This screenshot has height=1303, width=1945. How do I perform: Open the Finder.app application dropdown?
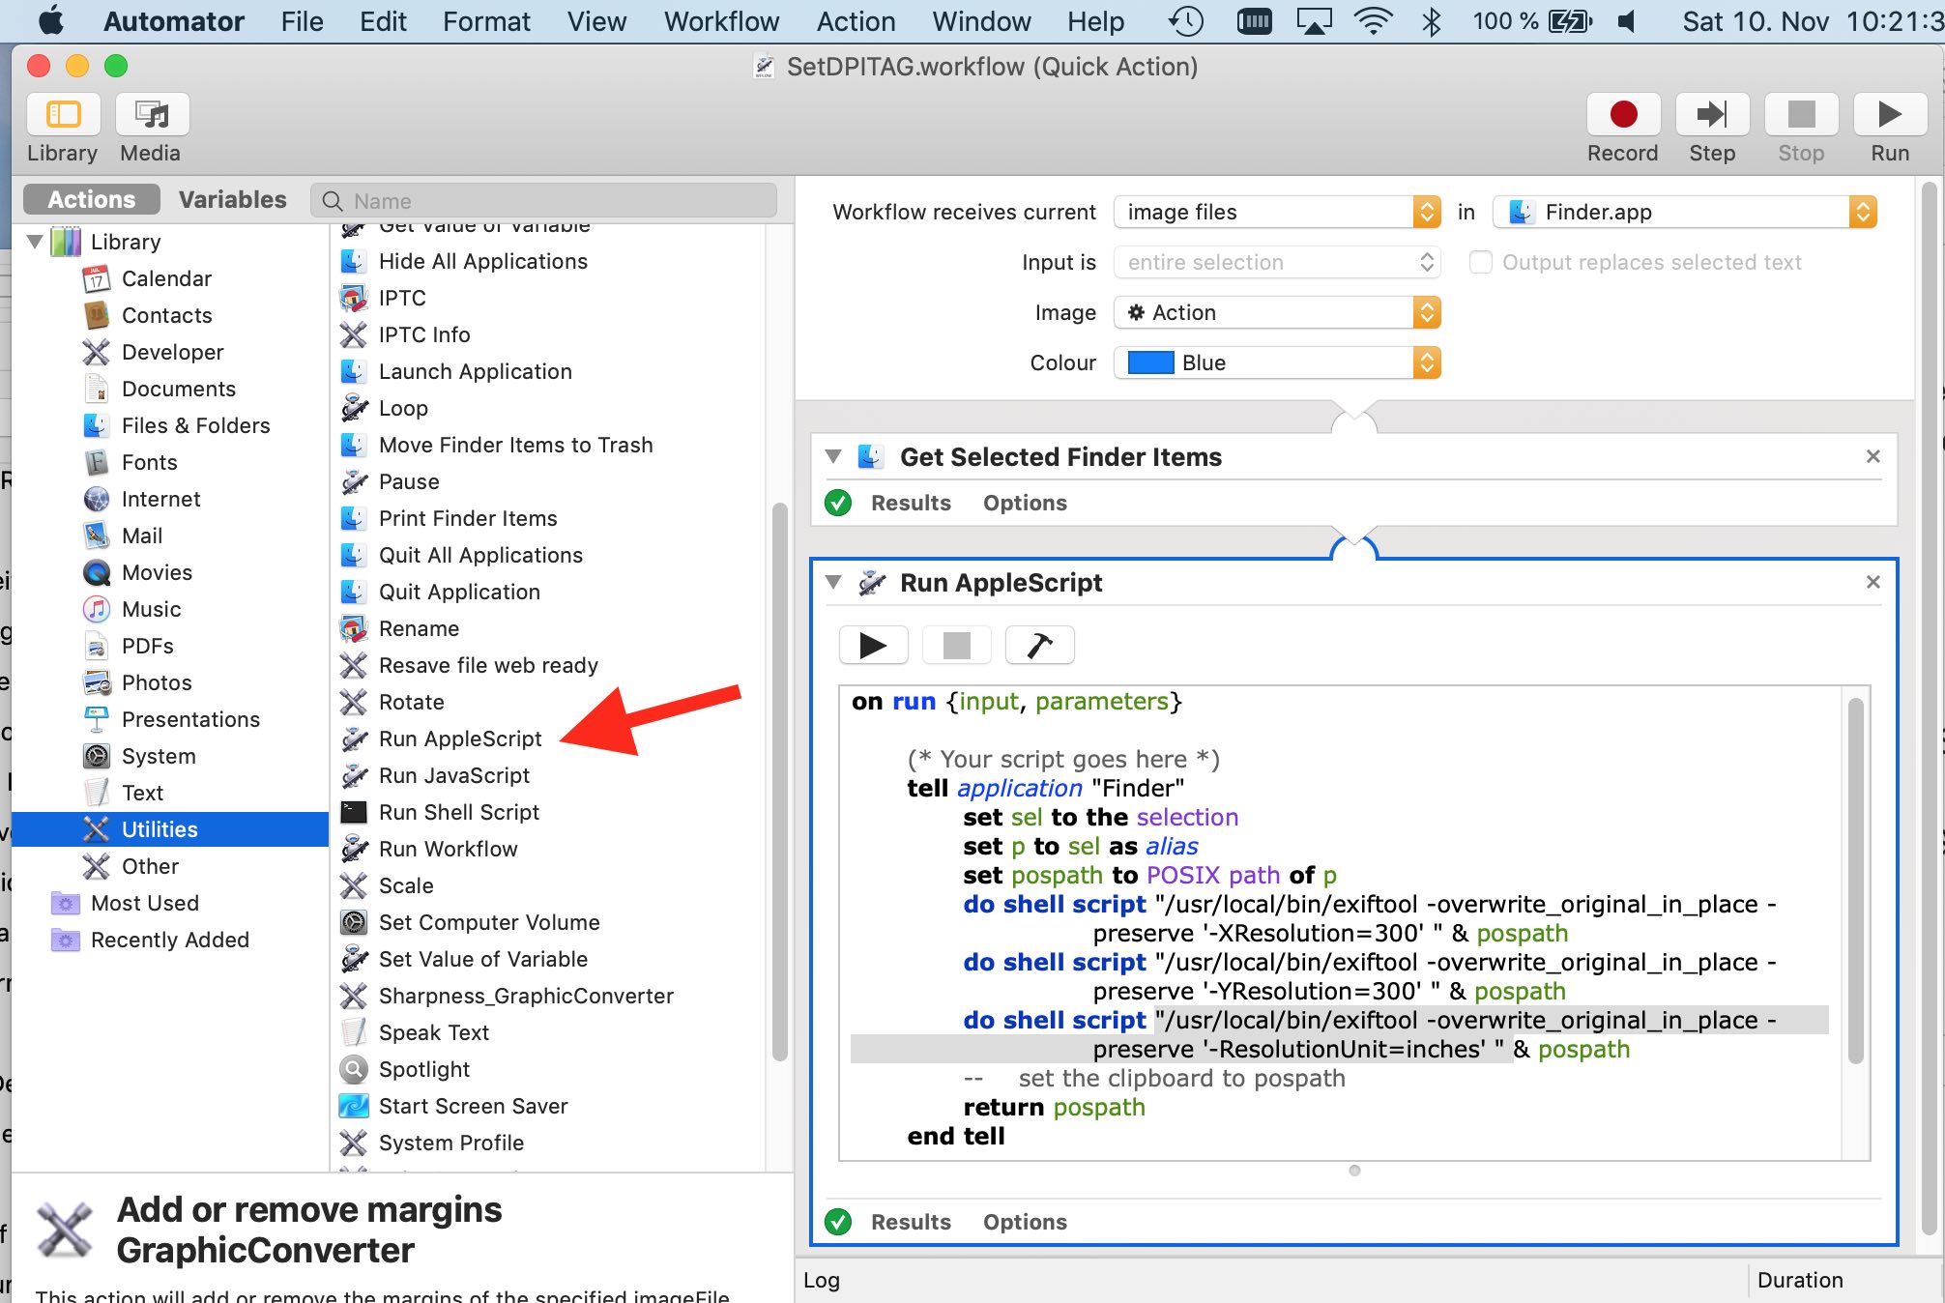click(1683, 212)
